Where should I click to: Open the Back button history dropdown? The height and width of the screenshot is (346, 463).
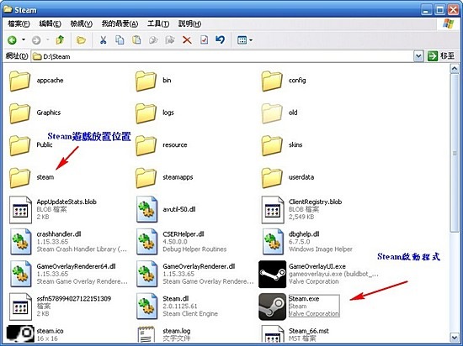[x=24, y=39]
